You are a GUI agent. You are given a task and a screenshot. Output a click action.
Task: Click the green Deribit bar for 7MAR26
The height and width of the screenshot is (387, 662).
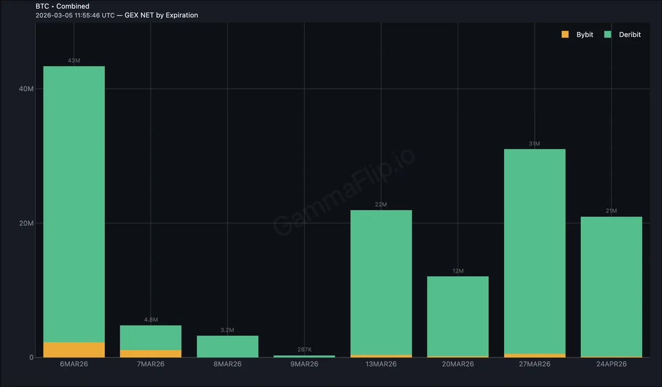coord(151,337)
